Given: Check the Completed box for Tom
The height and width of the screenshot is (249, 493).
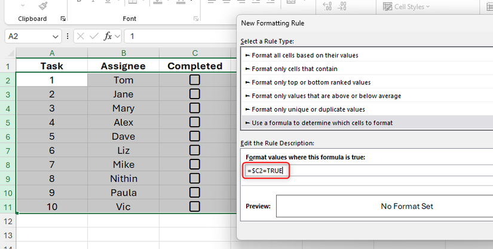Looking at the screenshot, I should (x=194, y=80).
